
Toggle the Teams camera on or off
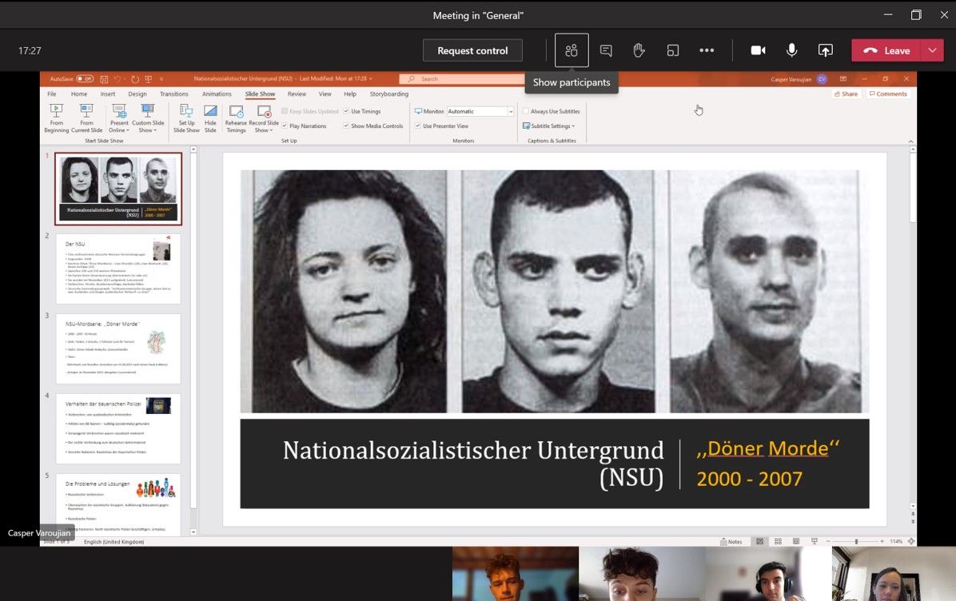pos(758,50)
